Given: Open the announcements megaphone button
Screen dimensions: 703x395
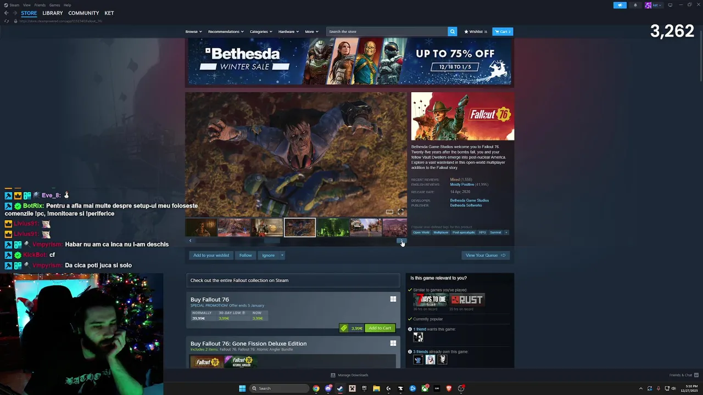Looking at the screenshot, I should 620,5.
